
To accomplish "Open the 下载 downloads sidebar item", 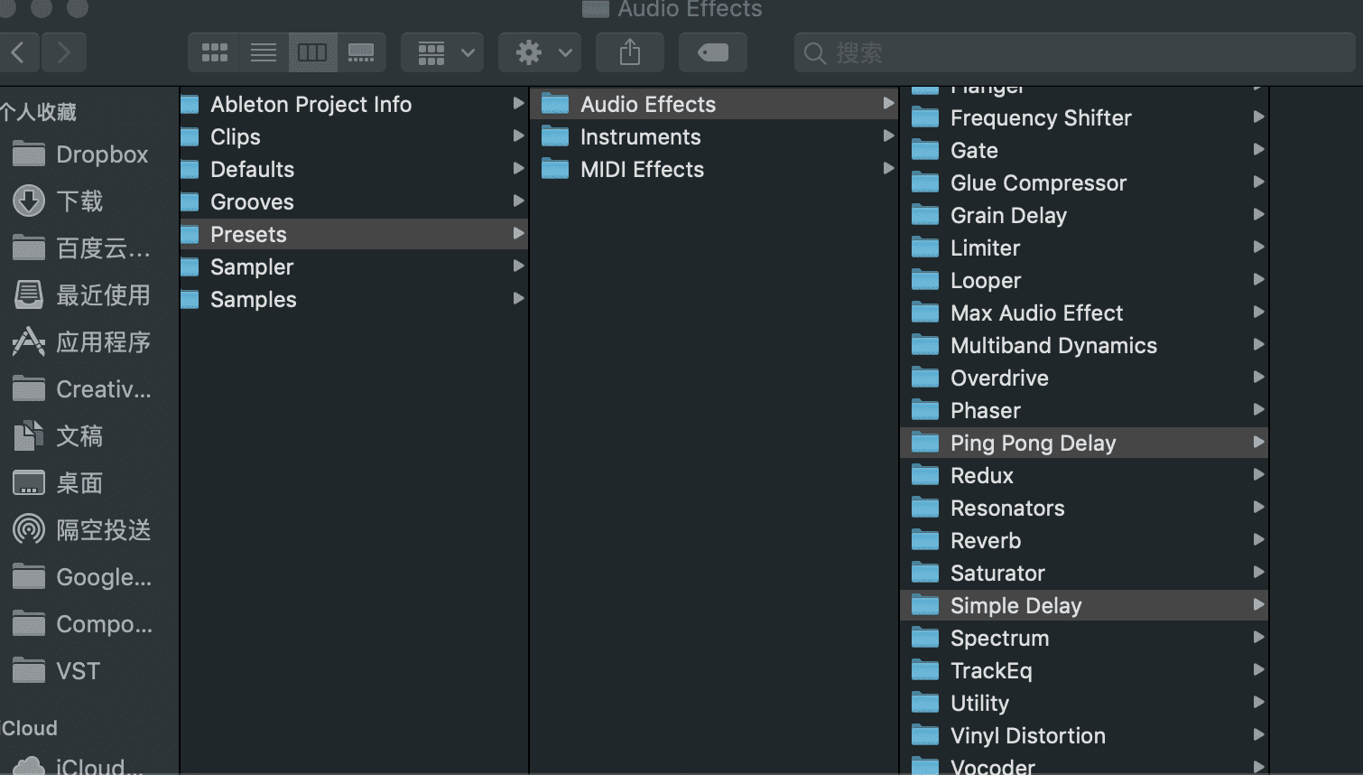I will [59, 201].
